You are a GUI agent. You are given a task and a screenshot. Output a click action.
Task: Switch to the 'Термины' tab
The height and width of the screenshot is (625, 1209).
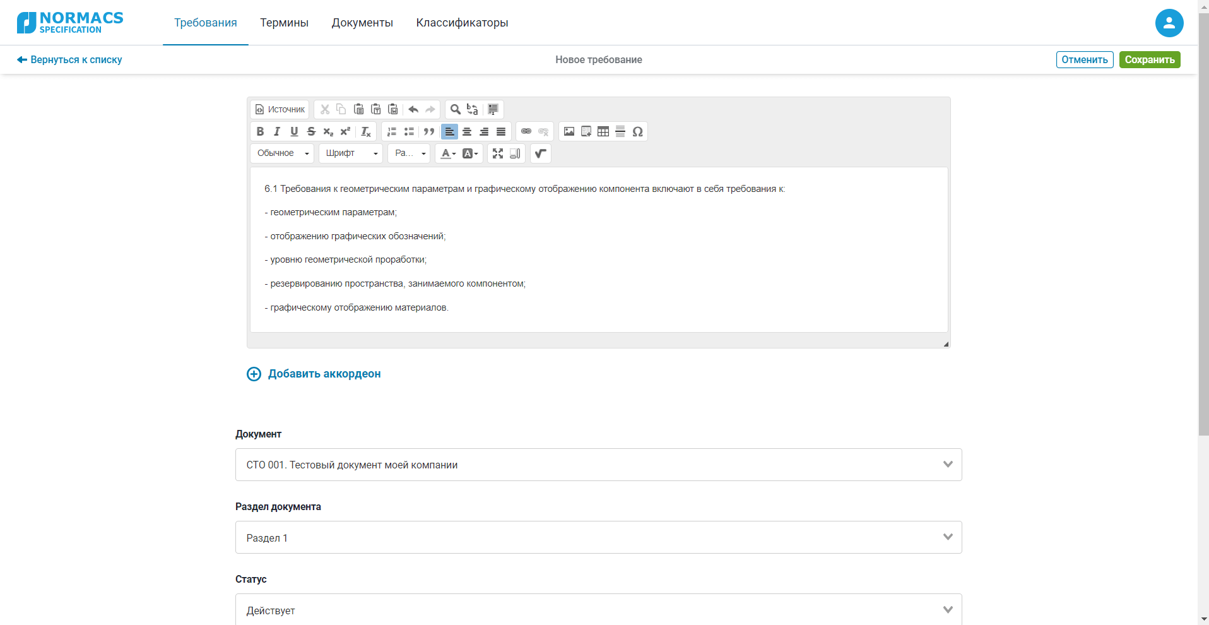[x=284, y=23]
